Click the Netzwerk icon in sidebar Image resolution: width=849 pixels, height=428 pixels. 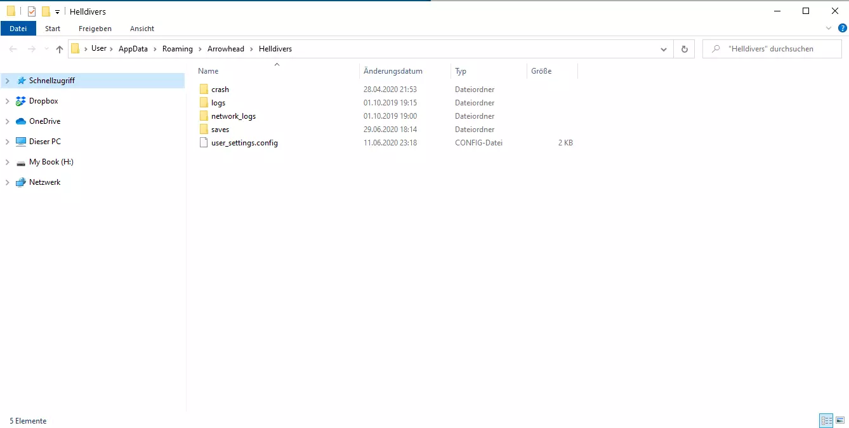[22, 182]
